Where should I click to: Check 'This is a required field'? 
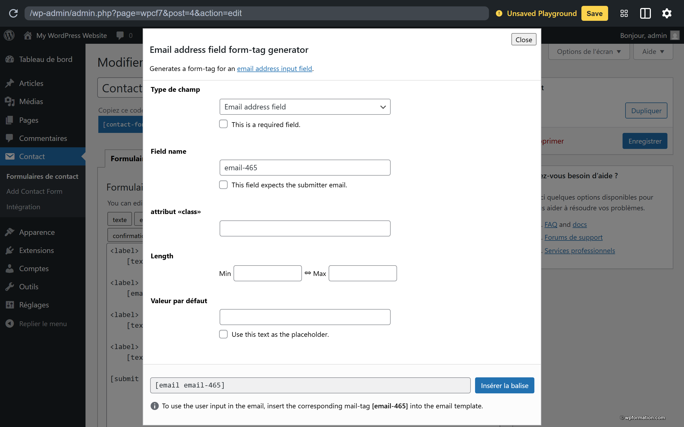point(223,124)
